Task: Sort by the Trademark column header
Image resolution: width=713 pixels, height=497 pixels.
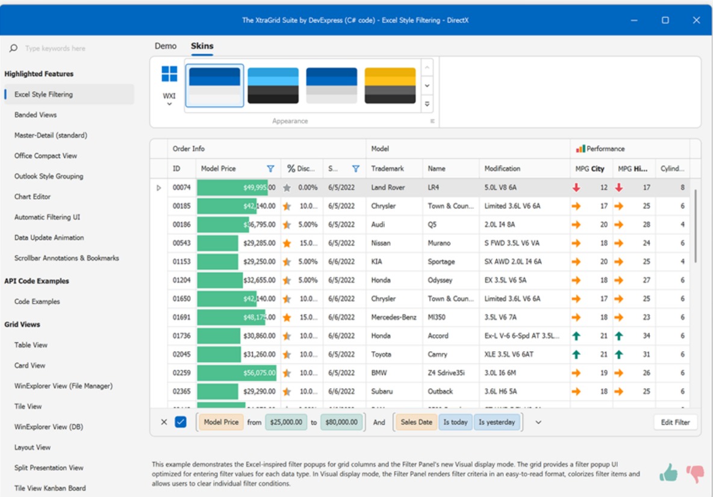Action: [394, 169]
